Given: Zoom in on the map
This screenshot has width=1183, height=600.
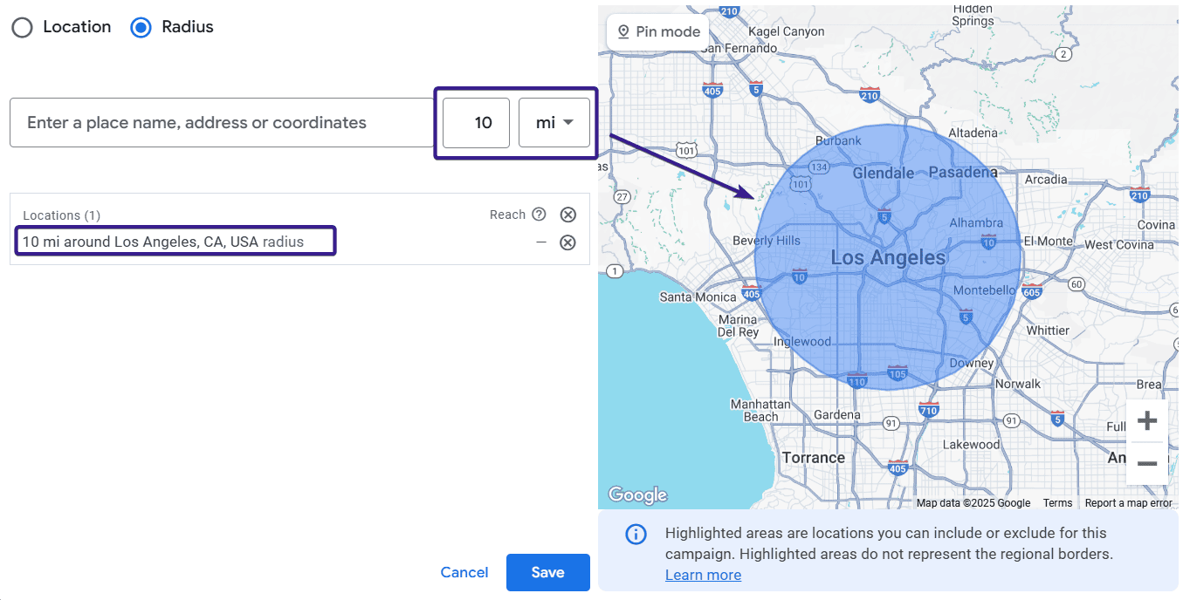Looking at the screenshot, I should click(1146, 421).
